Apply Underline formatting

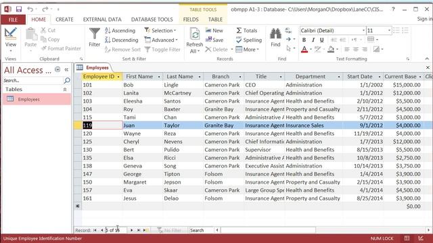click(x=322, y=40)
